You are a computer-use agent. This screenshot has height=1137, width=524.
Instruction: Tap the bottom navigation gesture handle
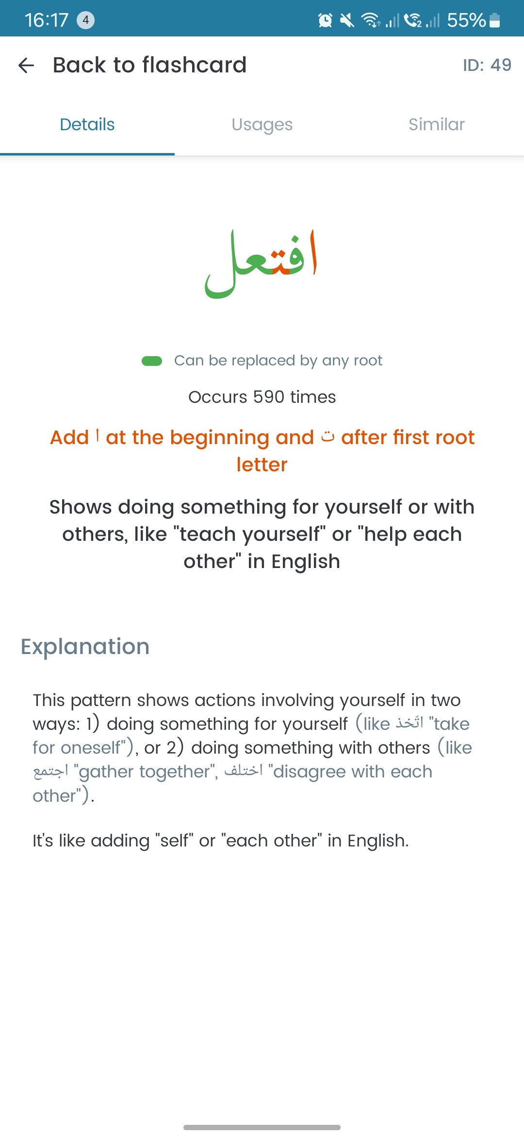coord(262,1127)
